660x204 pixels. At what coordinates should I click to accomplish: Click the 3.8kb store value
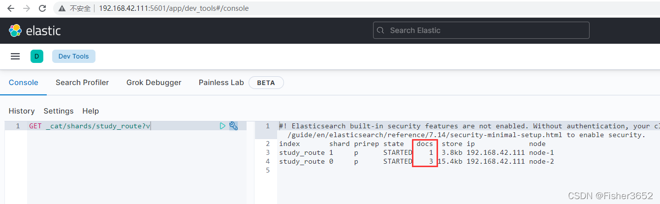click(452, 152)
